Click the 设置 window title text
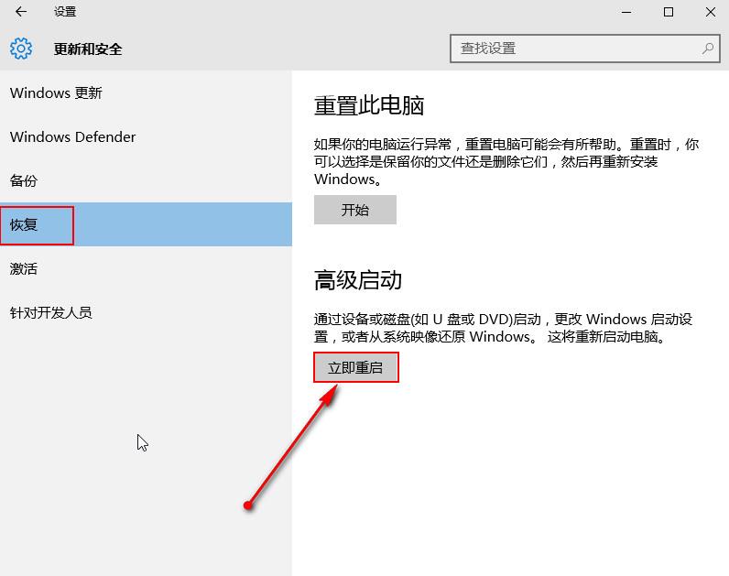Image resolution: width=729 pixels, height=576 pixels. pos(65,12)
